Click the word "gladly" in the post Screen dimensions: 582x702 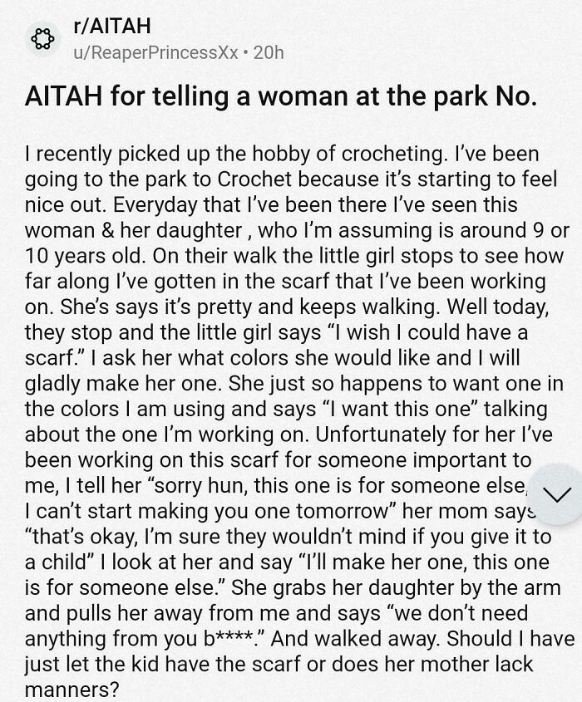point(52,384)
